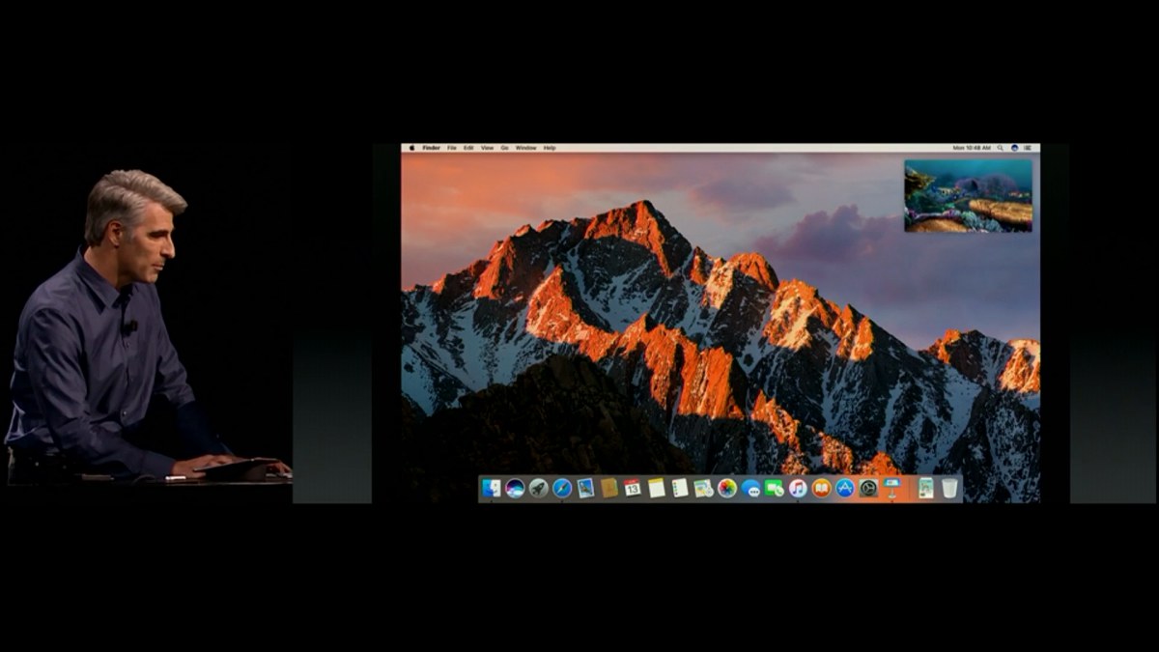Open the Edit menu
The width and height of the screenshot is (1159, 652).
(x=468, y=148)
